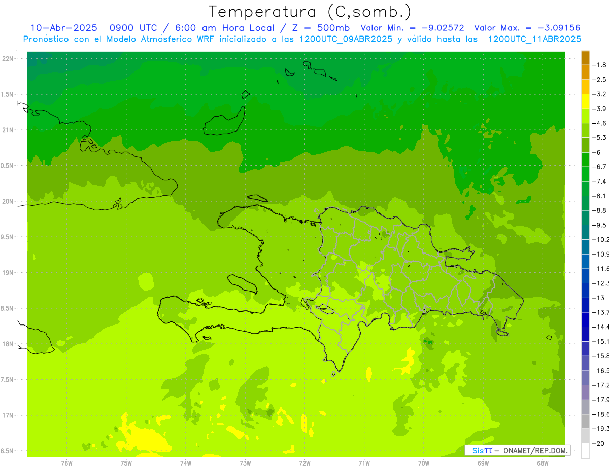Click the -10.2 colorbar value
The width and height of the screenshot is (609, 470).
(601, 239)
